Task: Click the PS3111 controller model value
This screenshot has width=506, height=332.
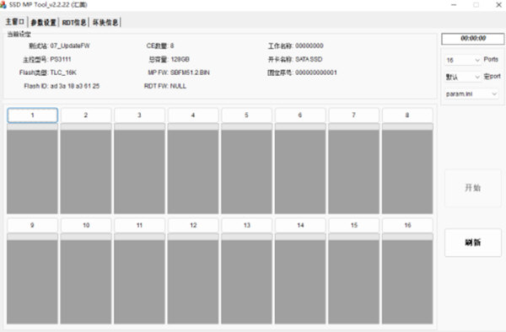Action: click(x=61, y=59)
